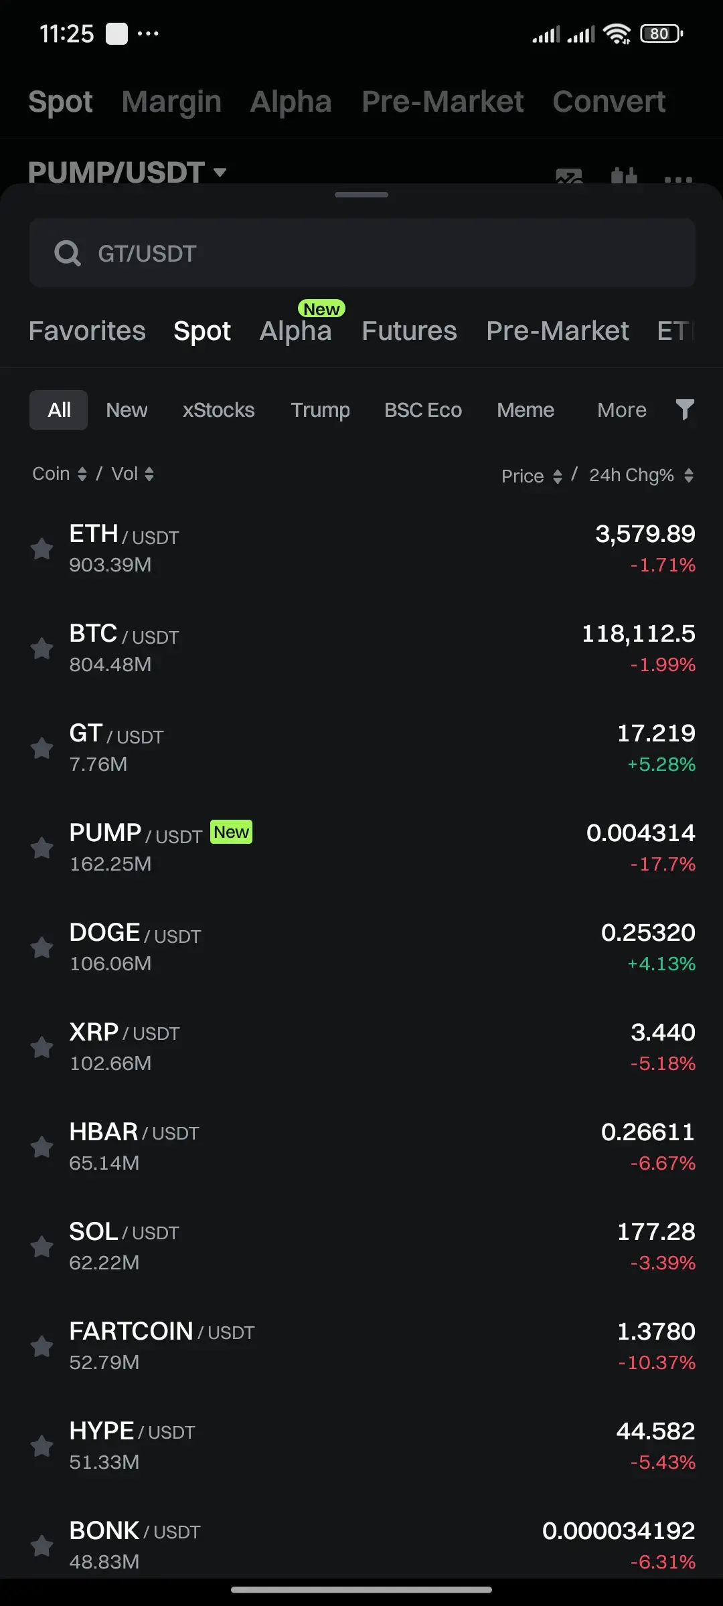Open the More categories button
This screenshot has height=1606, width=723.
tap(622, 410)
